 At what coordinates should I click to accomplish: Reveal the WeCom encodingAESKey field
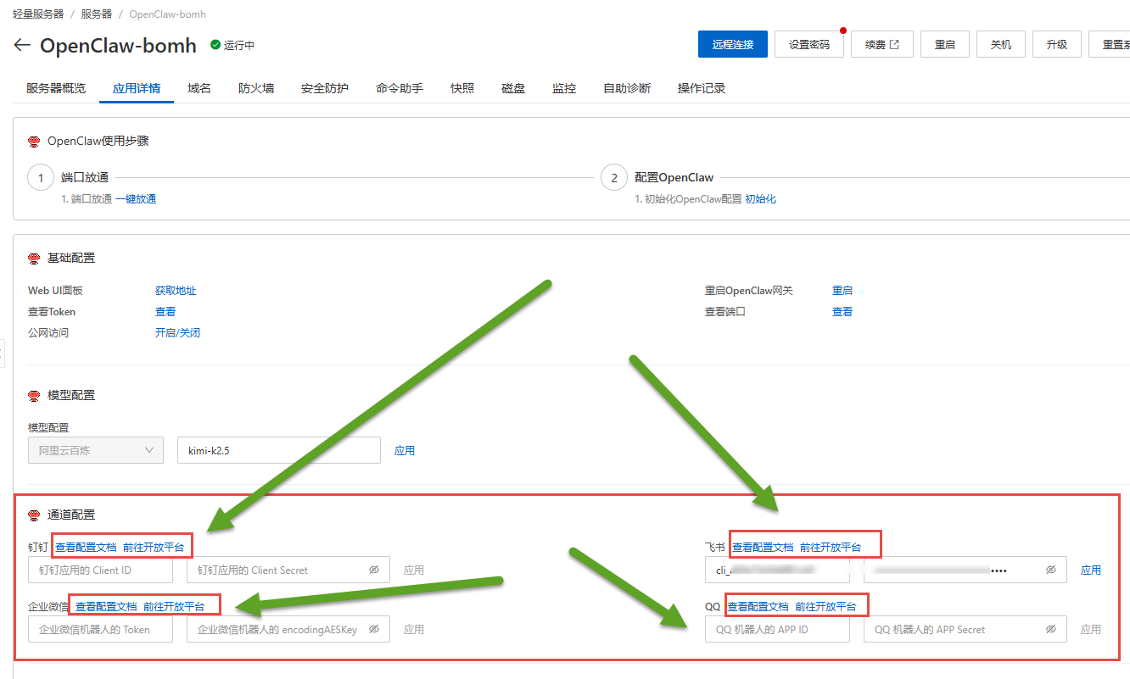point(373,630)
